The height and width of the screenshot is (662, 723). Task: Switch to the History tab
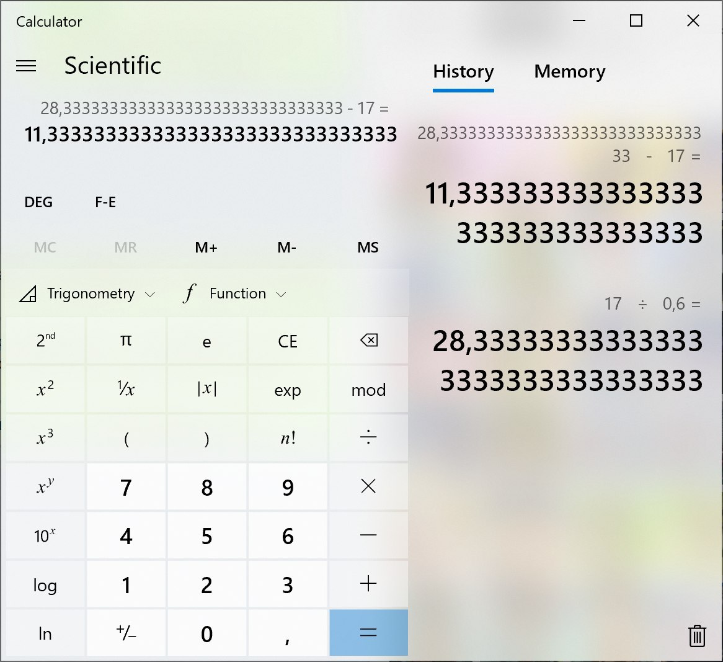[463, 72]
